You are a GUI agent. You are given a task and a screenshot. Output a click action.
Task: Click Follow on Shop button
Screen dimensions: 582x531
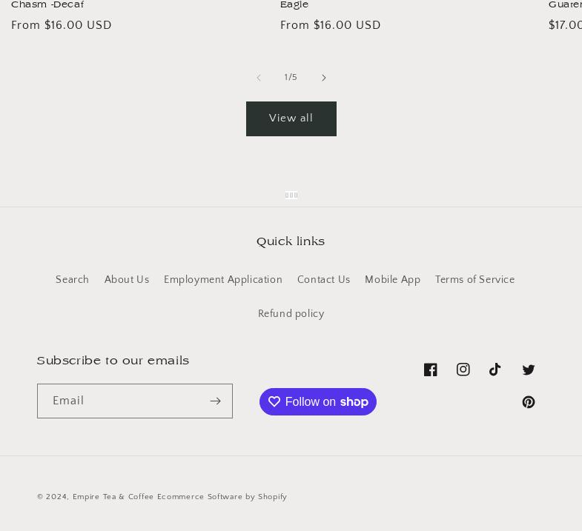(x=318, y=401)
